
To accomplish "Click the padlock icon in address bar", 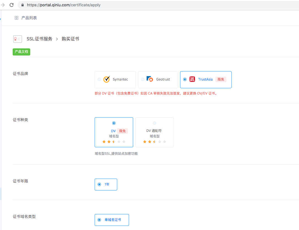I will click(x=23, y=5).
